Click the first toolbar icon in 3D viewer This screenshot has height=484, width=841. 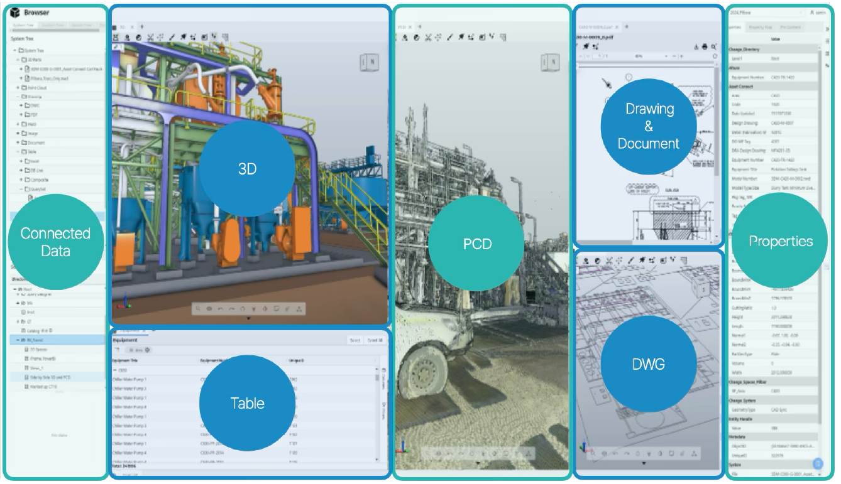tap(116, 38)
